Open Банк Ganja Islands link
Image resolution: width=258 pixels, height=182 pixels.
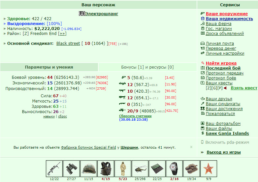coord(227,133)
